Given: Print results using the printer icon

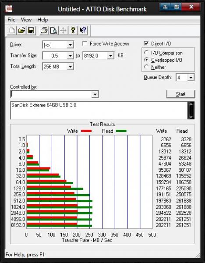Looking at the screenshot, I should pyautogui.click(x=44, y=30).
